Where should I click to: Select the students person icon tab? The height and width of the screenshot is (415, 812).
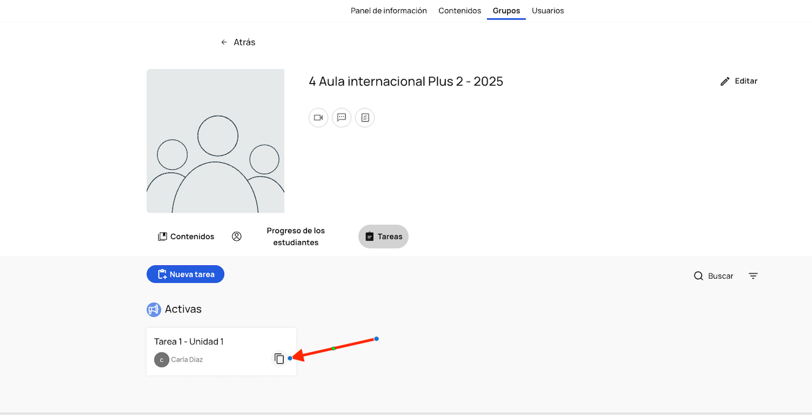click(x=237, y=236)
